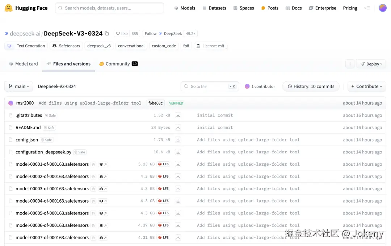Image resolution: width=391 pixels, height=246 pixels.
Task: Download model-00002-of-000163.safetensors
Action: click(x=178, y=176)
